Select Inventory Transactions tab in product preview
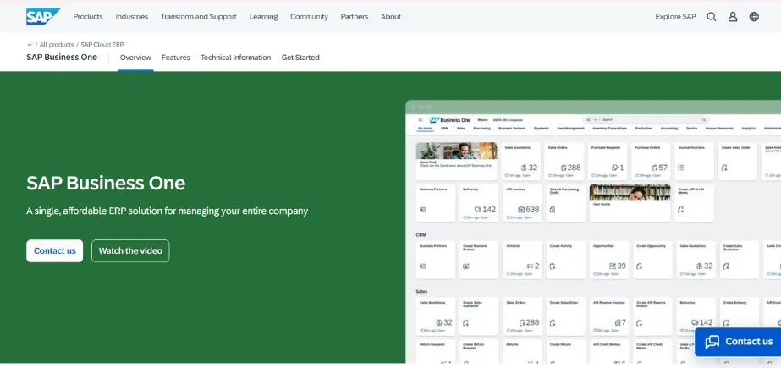This screenshot has width=781, height=368. click(x=610, y=129)
